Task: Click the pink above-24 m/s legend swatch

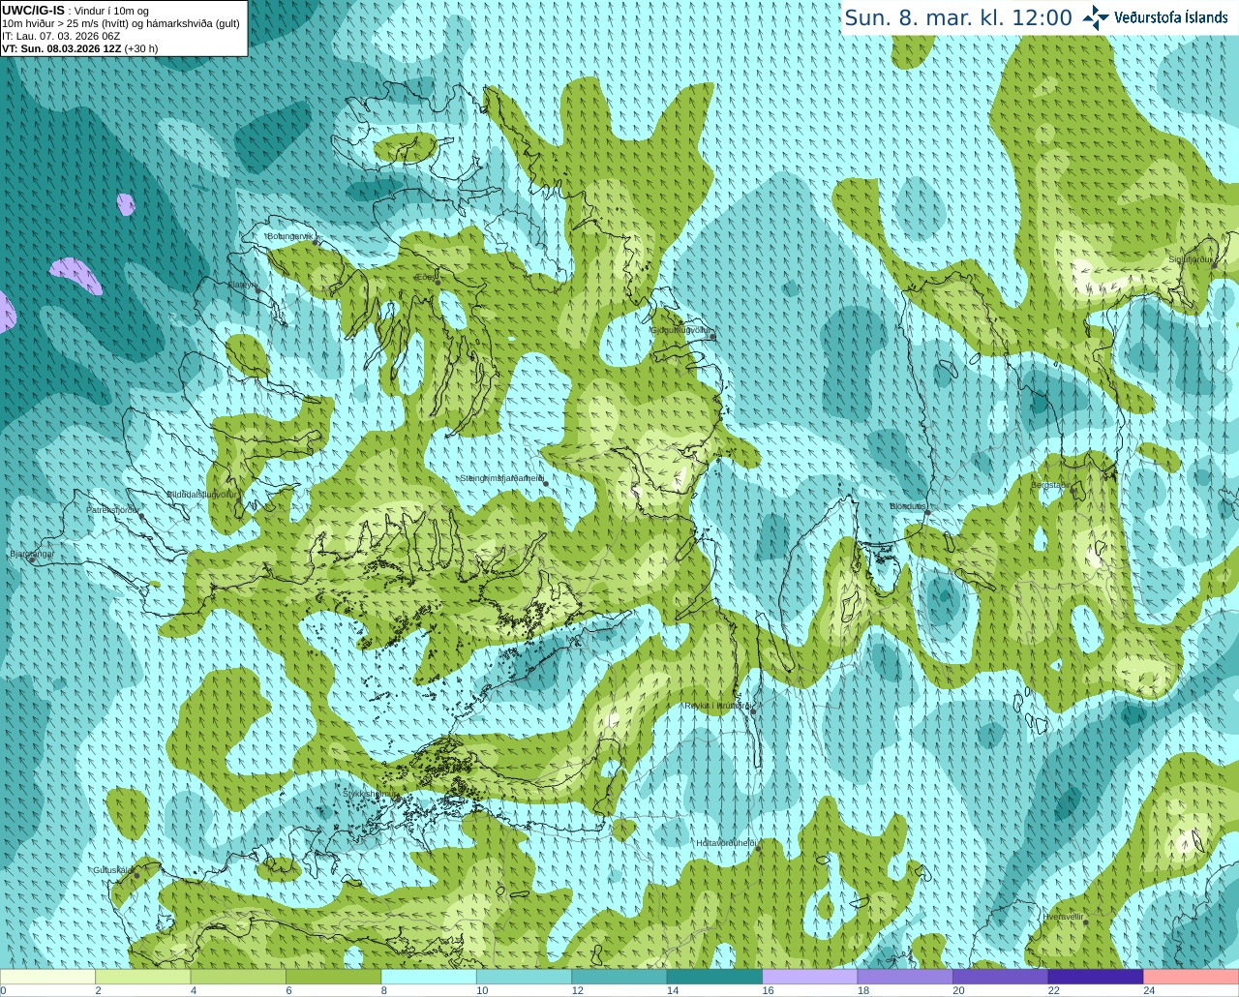Action: coord(1192,977)
